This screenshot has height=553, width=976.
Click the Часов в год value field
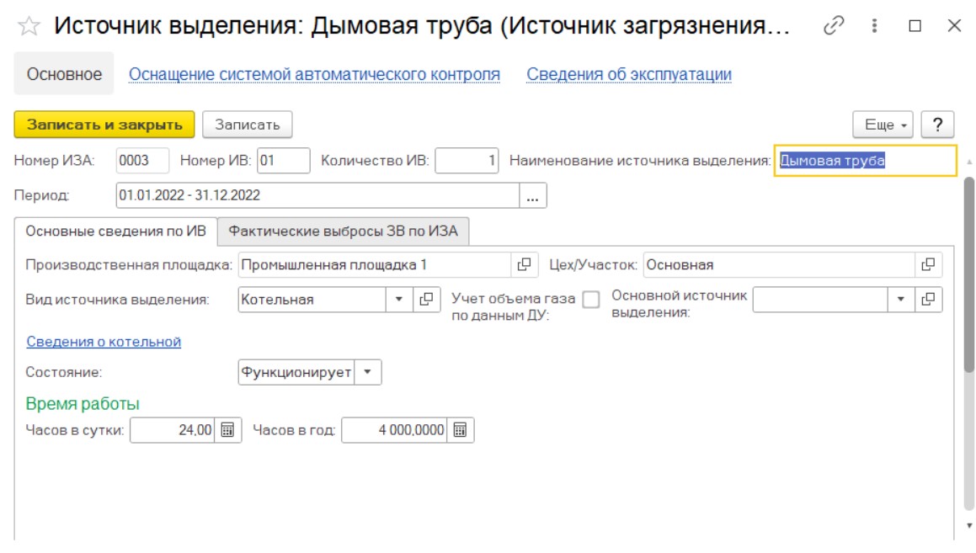click(x=394, y=430)
